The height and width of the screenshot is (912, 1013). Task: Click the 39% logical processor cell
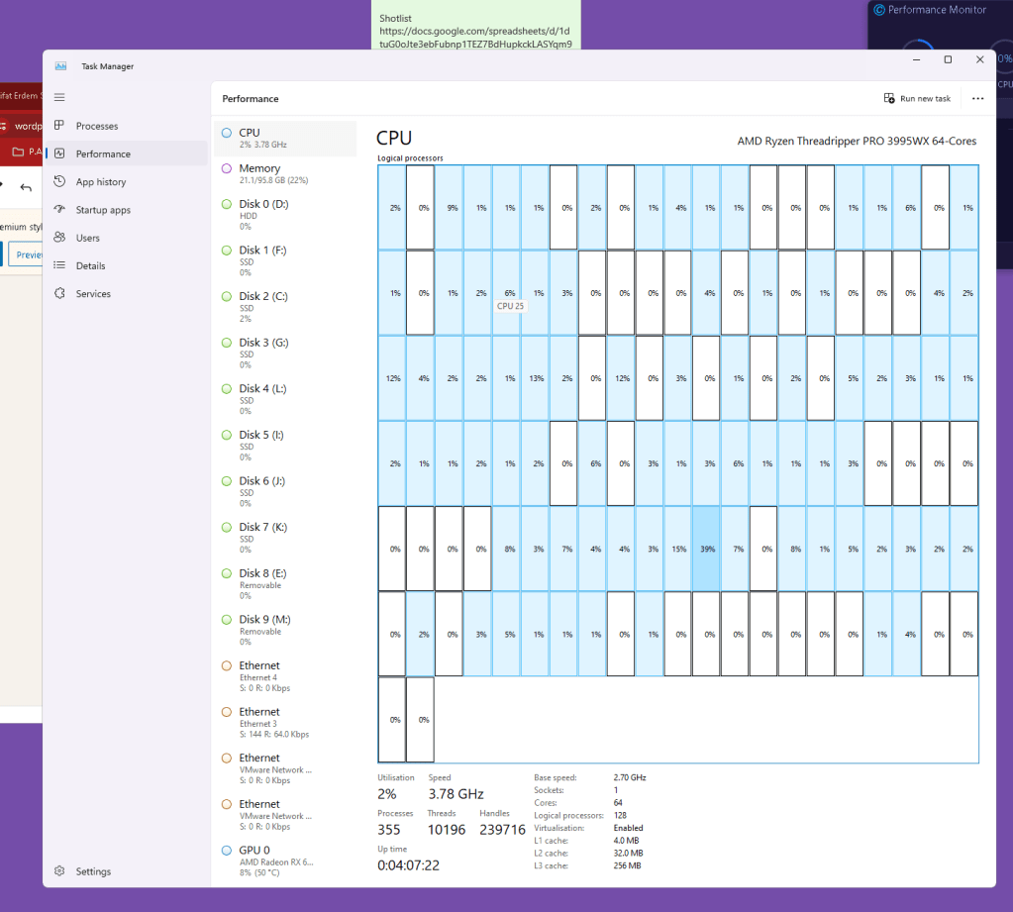point(707,549)
